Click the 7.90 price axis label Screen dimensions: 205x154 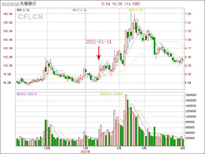[188, 14]
